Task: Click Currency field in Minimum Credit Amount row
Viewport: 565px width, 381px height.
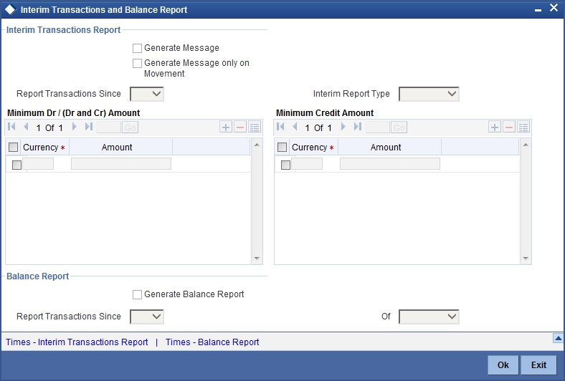Action: click(x=307, y=164)
